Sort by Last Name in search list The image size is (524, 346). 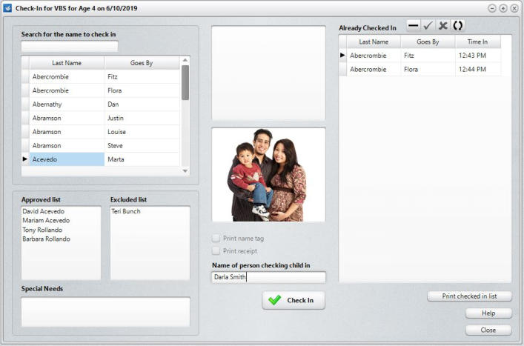[67, 63]
